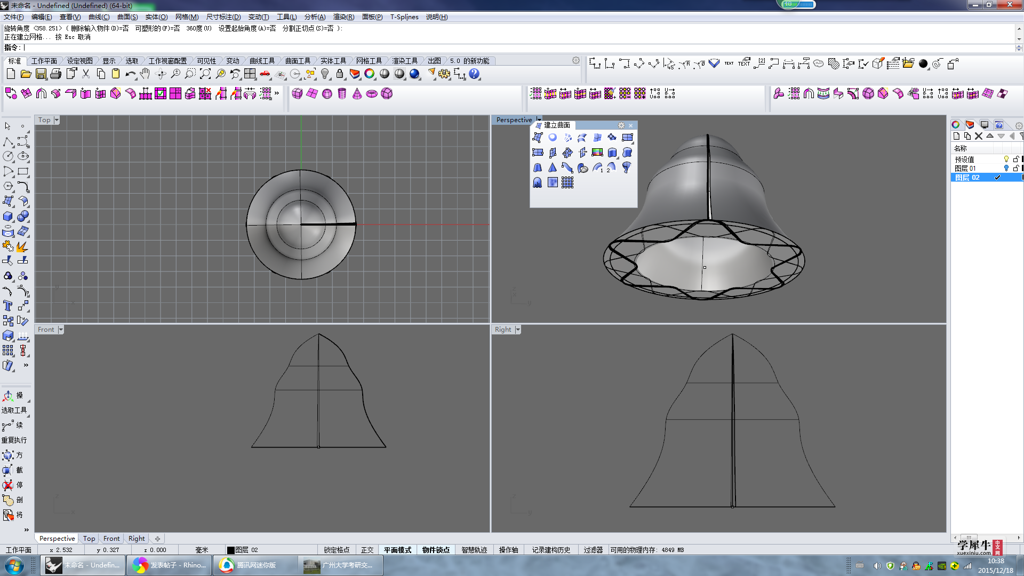1024x576 pixels.
Task: Toggle 锁定格点 grid snap
Action: [337, 550]
